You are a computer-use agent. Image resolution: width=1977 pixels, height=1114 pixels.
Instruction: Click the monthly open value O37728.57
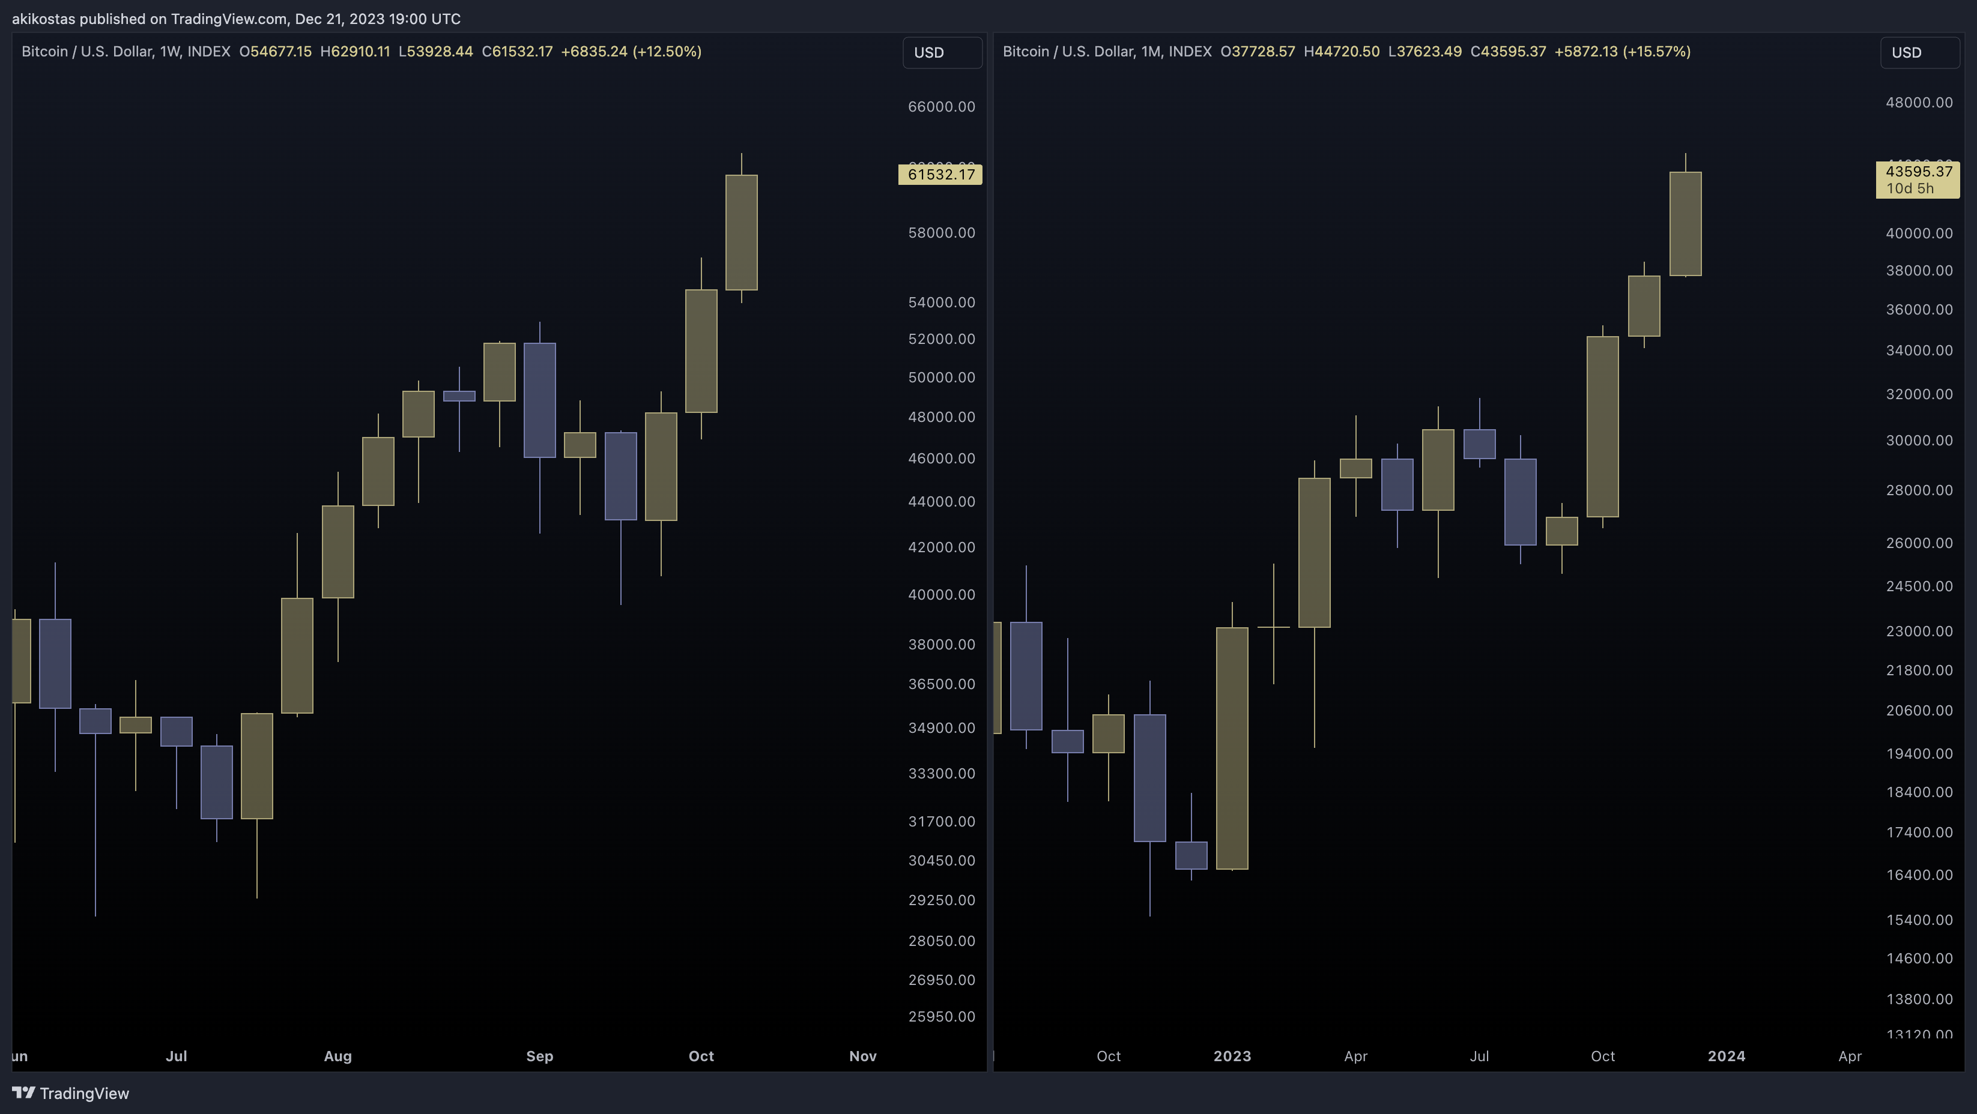(x=1258, y=52)
